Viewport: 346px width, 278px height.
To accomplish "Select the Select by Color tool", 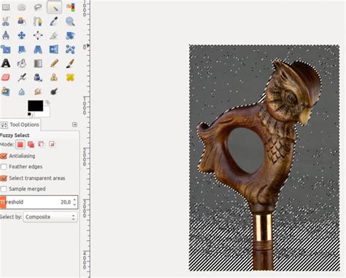I will pyautogui.click(x=70, y=7).
